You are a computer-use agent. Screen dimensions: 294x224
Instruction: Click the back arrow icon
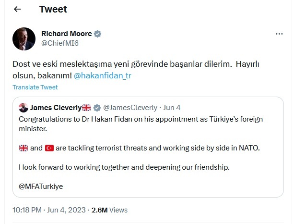click(x=18, y=9)
